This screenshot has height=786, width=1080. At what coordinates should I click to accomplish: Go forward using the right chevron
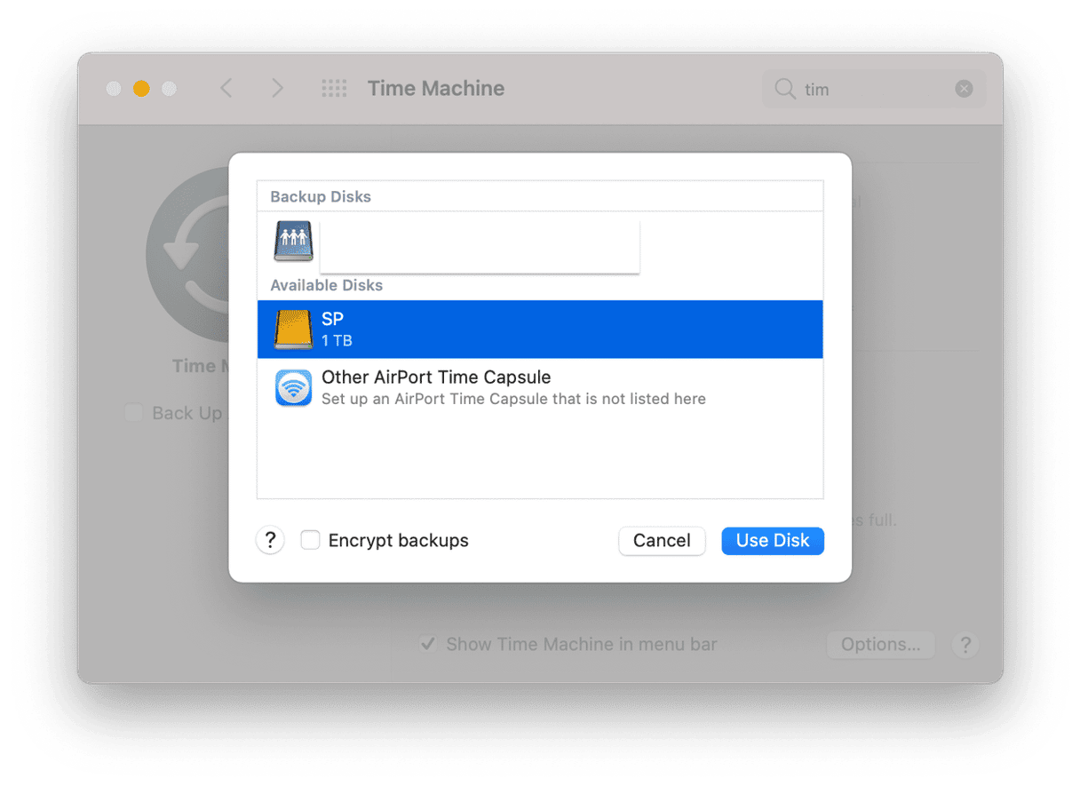pos(277,89)
